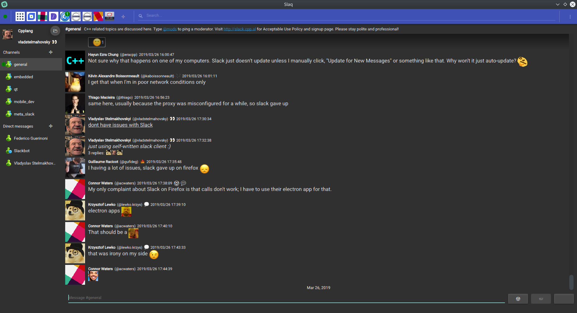Click the 'Mar 26, 2019' date label
The width and height of the screenshot is (577, 313).
[x=318, y=288]
